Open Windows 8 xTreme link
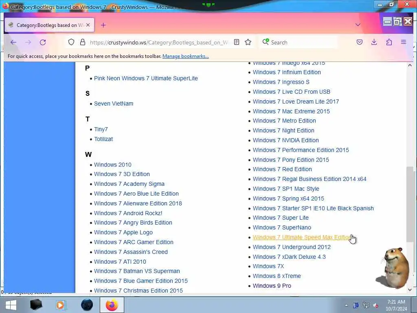The width and height of the screenshot is (417, 313). 277,276
